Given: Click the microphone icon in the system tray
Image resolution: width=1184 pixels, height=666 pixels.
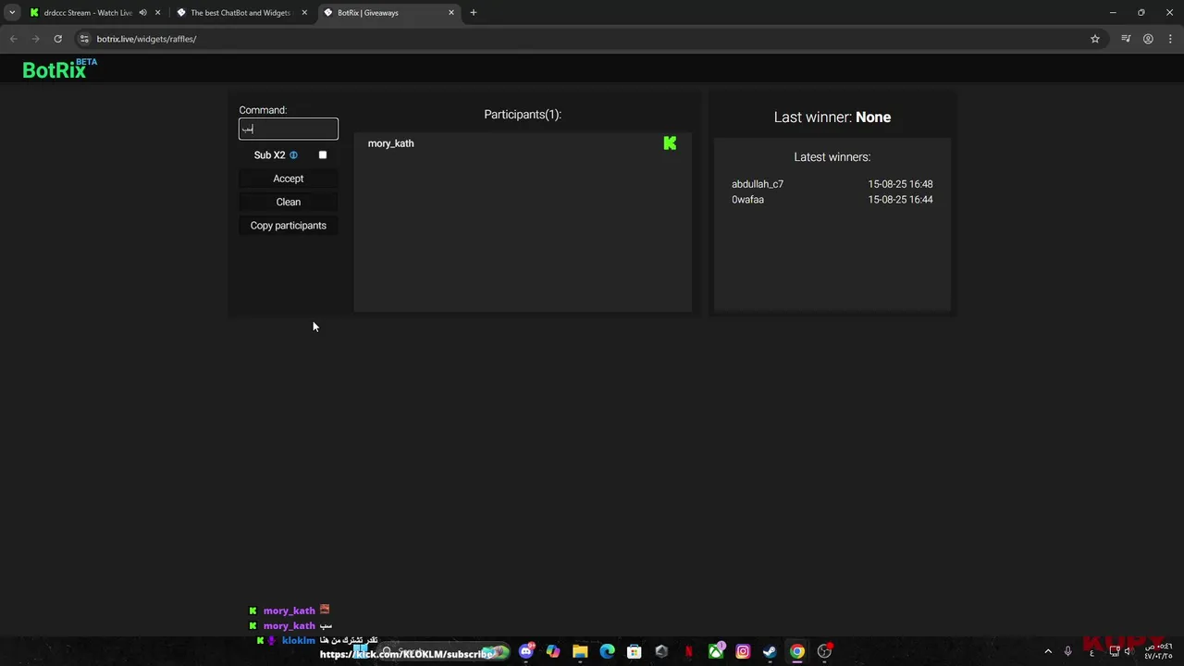Looking at the screenshot, I should (1068, 651).
